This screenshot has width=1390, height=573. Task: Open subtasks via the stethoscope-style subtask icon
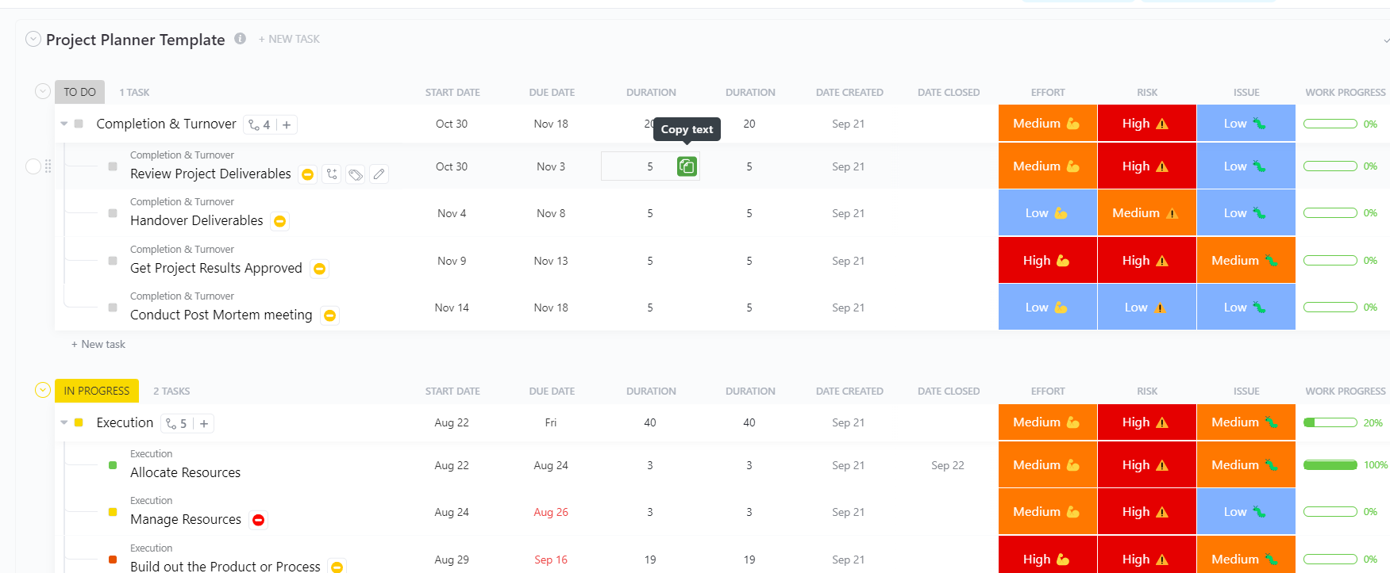[x=331, y=174]
